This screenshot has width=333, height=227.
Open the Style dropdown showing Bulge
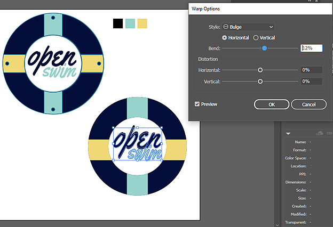[x=248, y=27]
